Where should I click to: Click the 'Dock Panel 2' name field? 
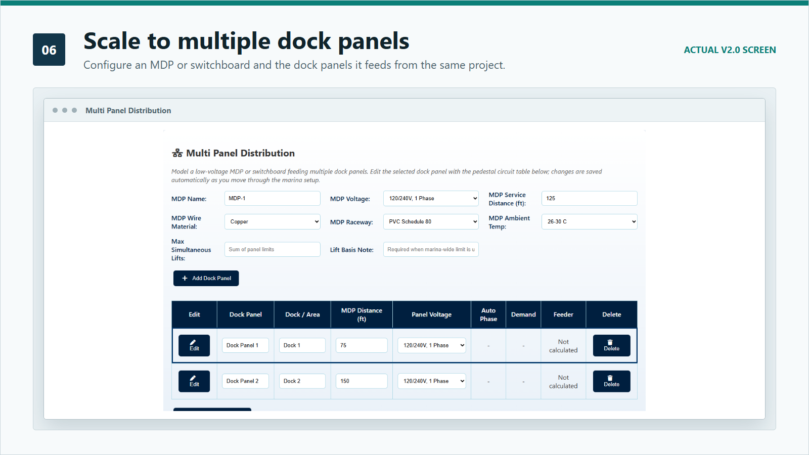pos(245,381)
